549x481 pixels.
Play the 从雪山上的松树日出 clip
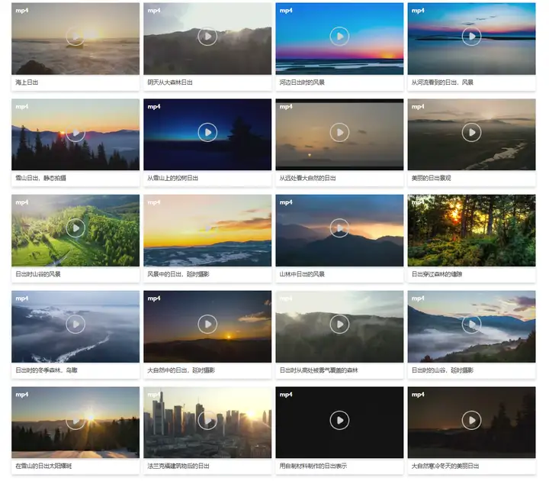207,132
